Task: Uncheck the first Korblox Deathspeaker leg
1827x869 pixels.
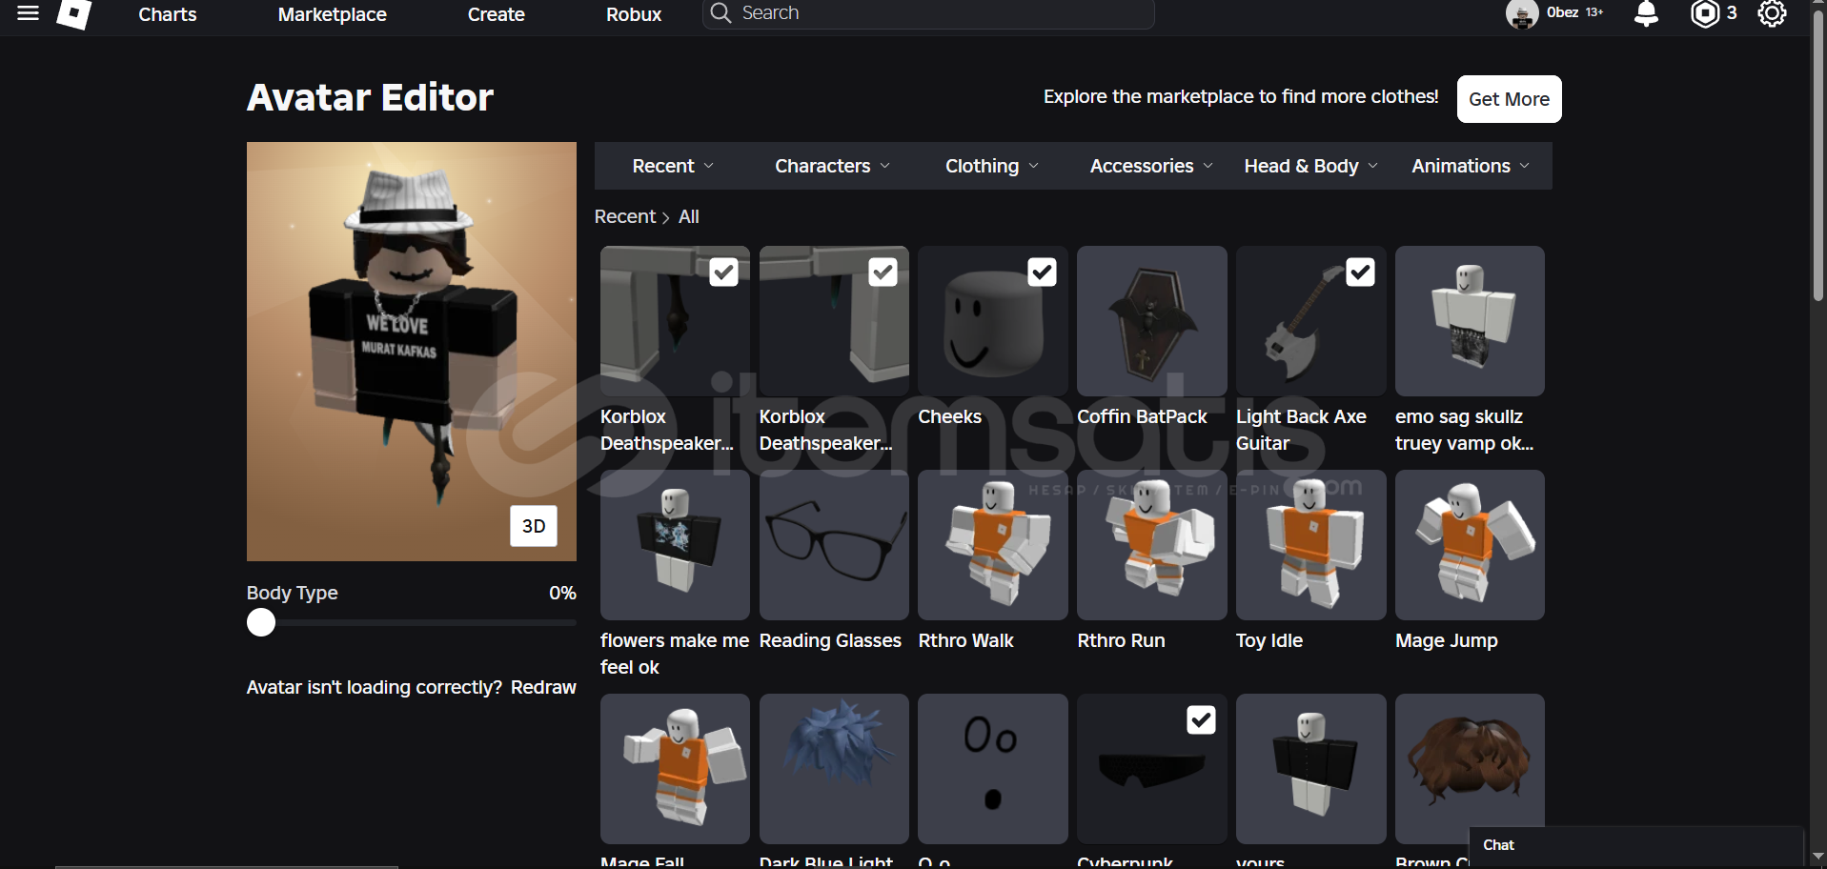Action: (x=724, y=273)
